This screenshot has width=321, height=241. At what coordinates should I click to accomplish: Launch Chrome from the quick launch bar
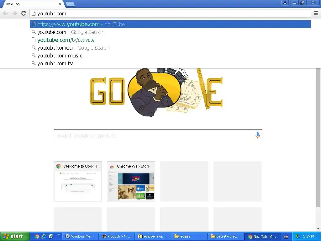click(37, 236)
